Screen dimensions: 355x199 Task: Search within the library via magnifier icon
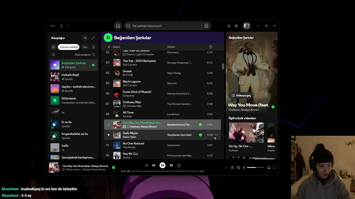54,55
